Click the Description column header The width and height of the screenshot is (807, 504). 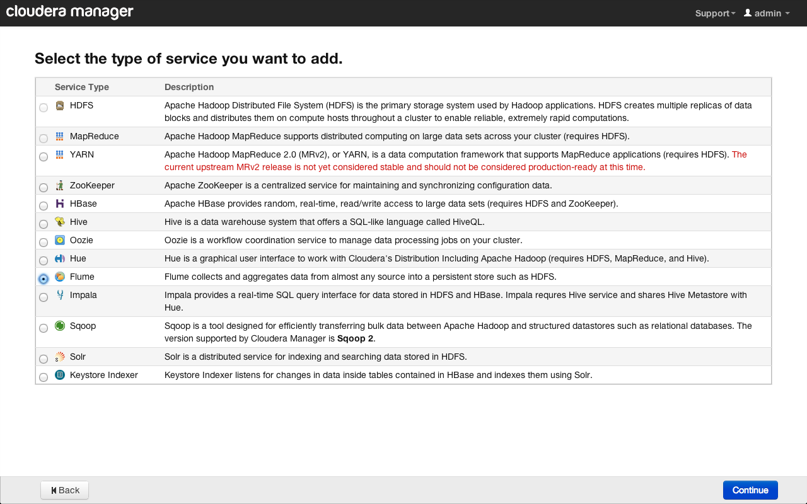(x=189, y=87)
